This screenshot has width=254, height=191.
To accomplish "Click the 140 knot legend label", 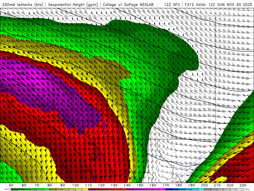I will click(x=127, y=185).
